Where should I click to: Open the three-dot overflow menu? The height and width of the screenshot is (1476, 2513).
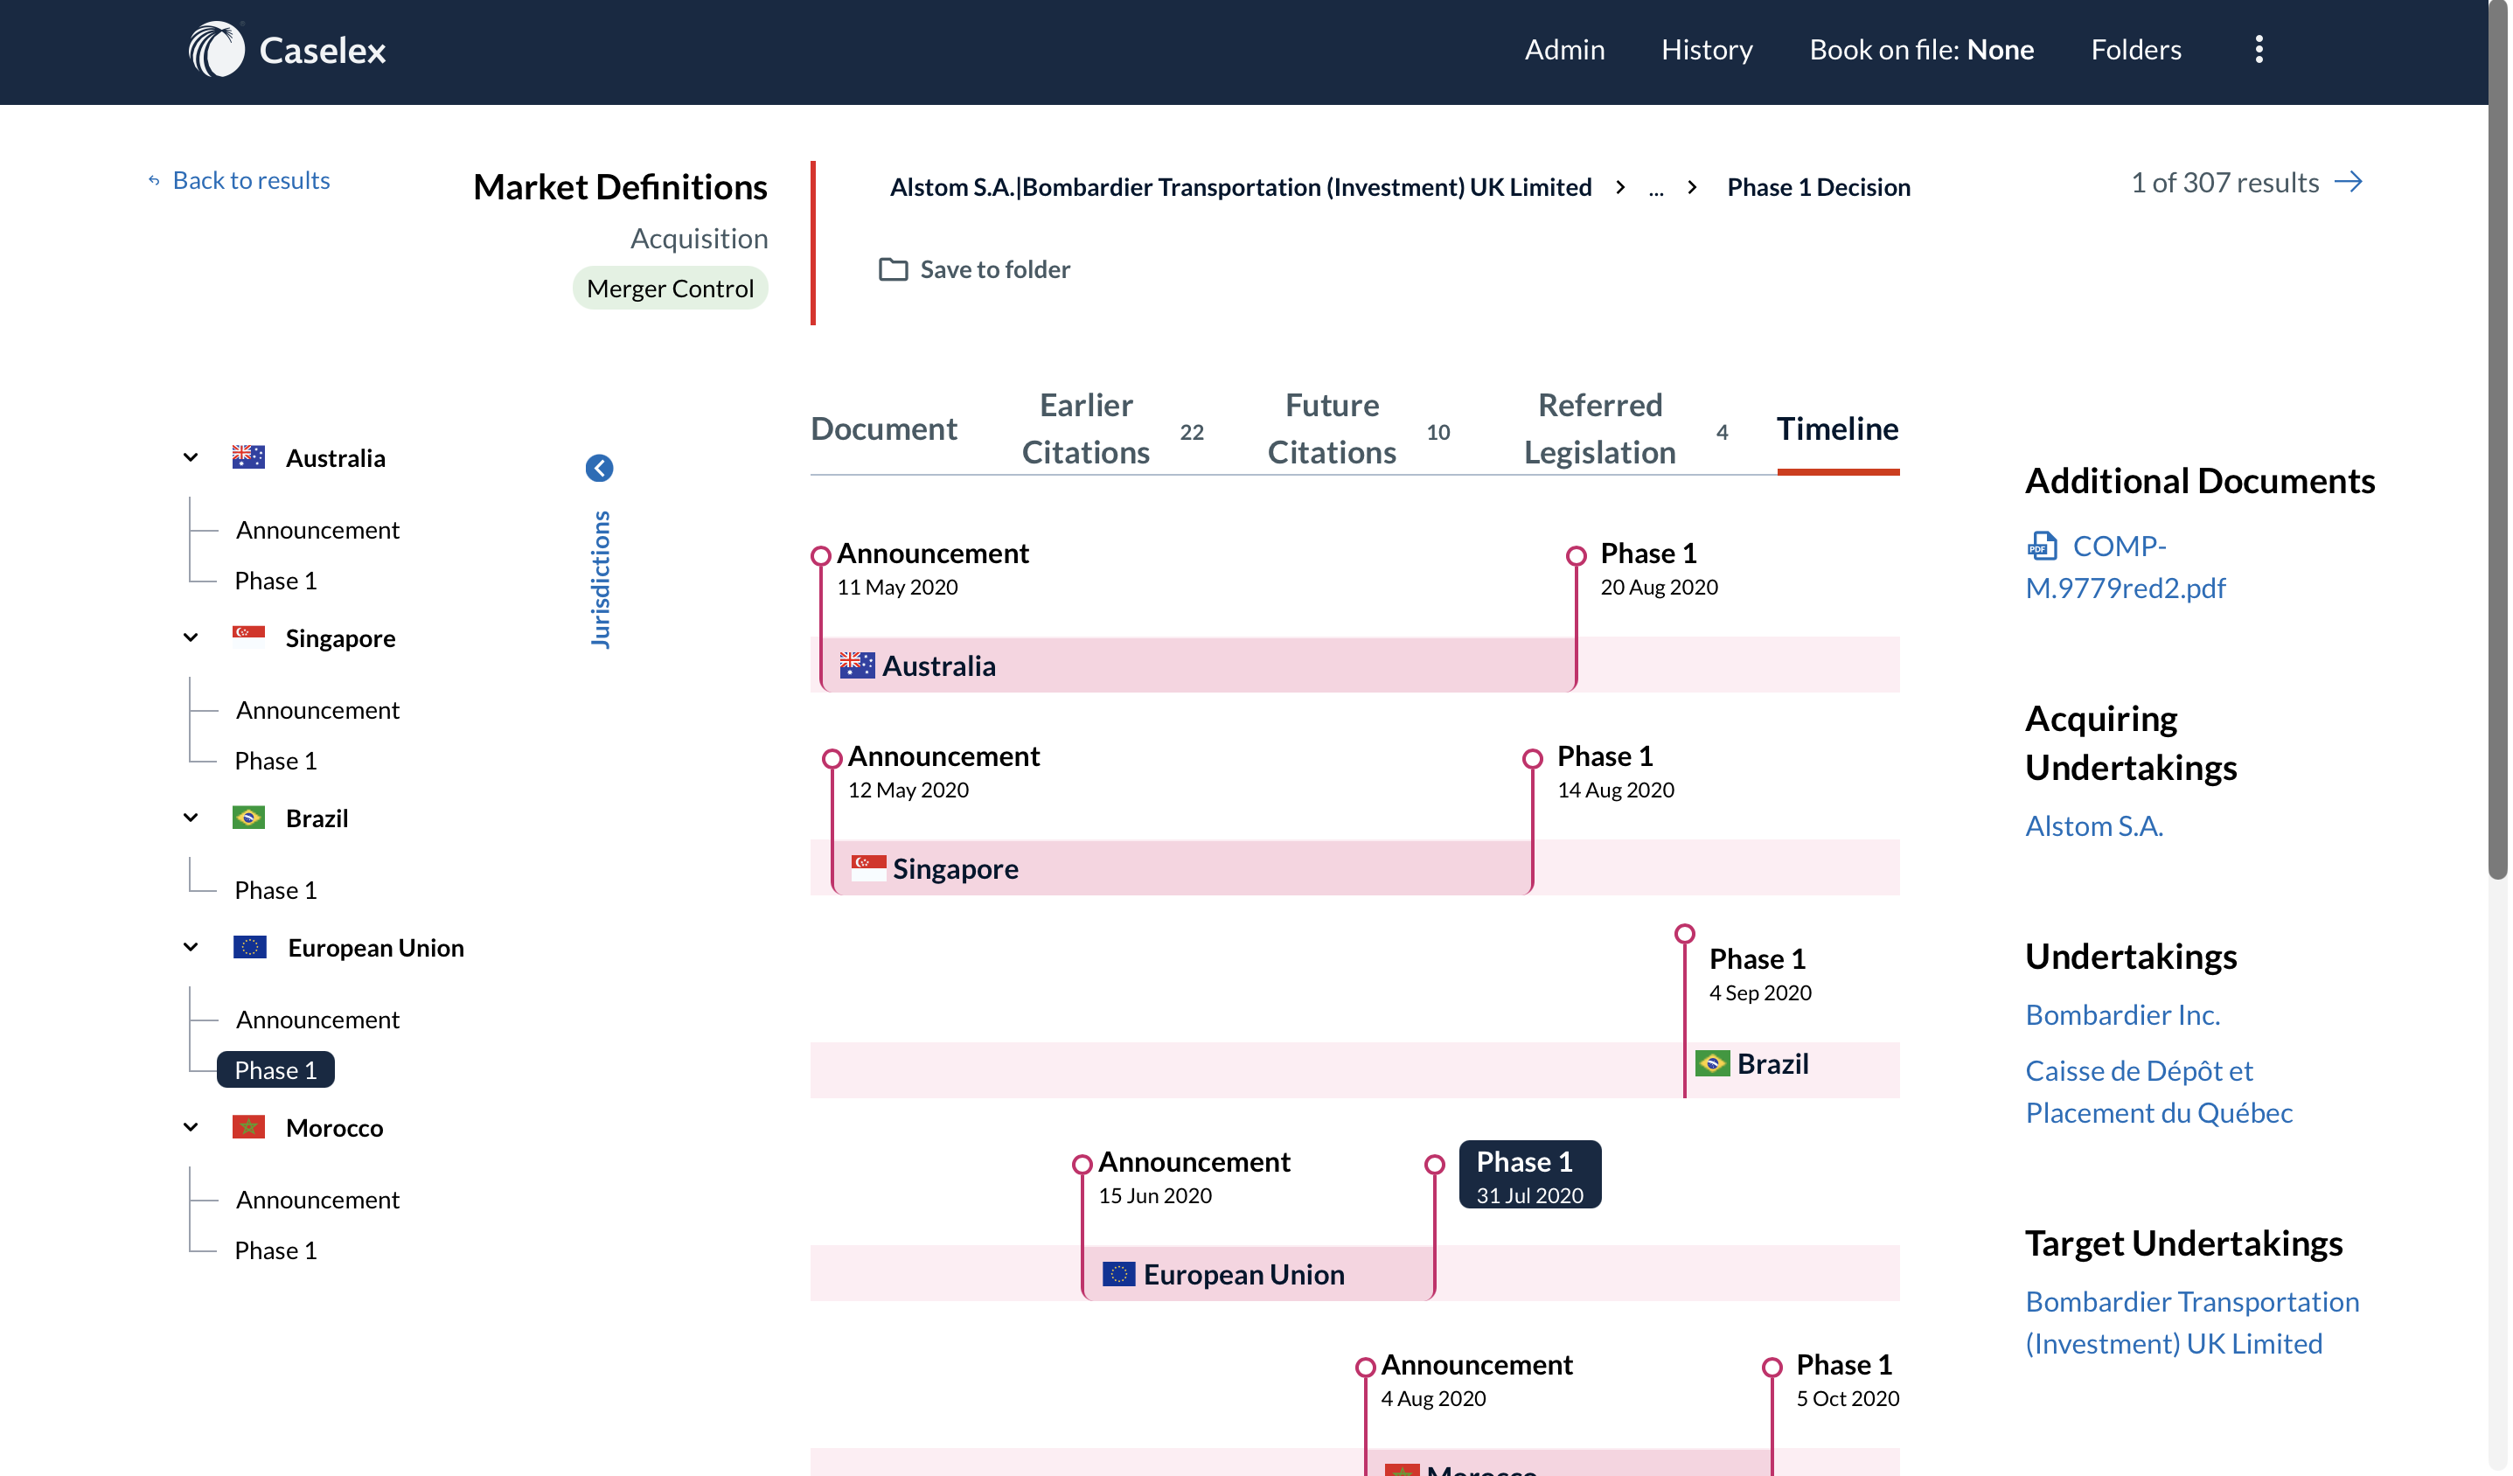2259,49
